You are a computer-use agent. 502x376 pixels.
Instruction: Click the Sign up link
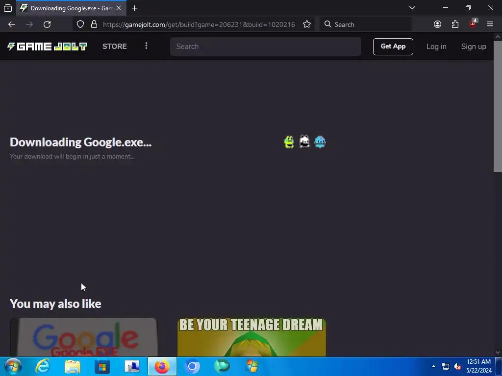[474, 47]
